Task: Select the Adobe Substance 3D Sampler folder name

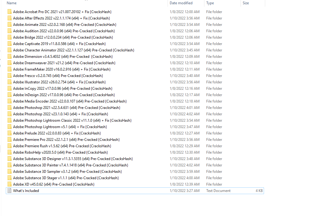Action: click(68, 171)
